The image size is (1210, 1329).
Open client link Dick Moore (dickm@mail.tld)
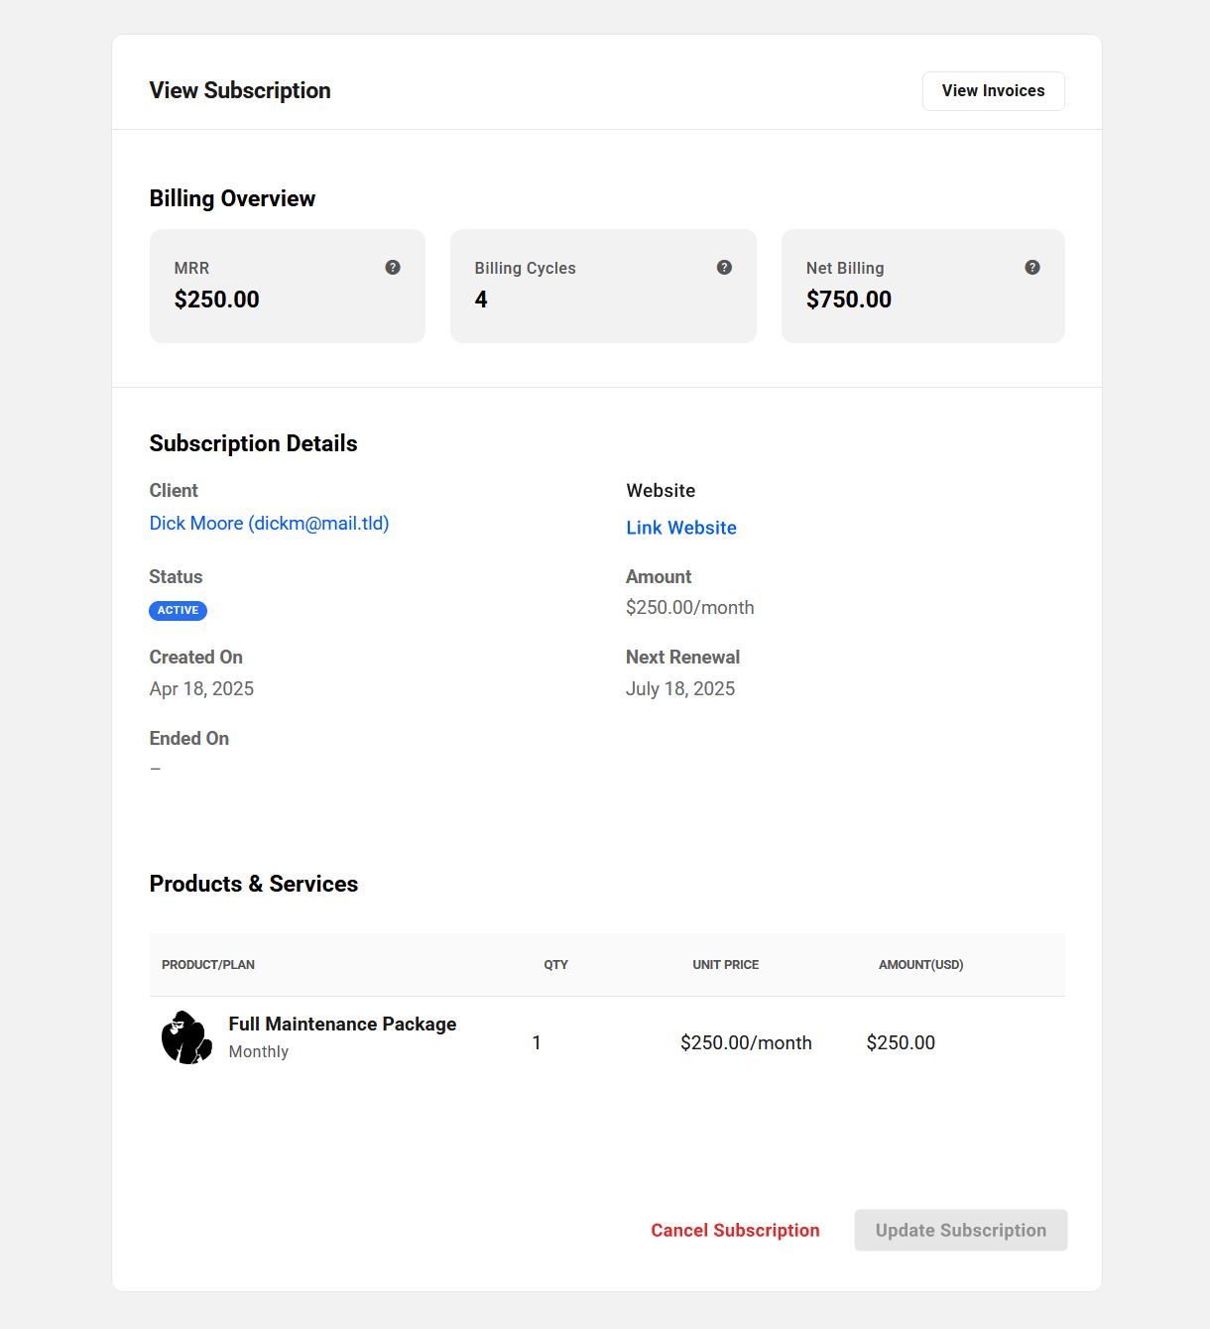click(269, 524)
